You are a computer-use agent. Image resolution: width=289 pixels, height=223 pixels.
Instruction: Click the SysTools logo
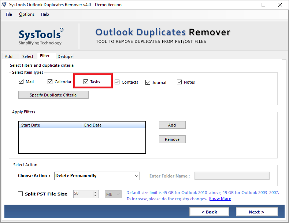(x=41, y=37)
